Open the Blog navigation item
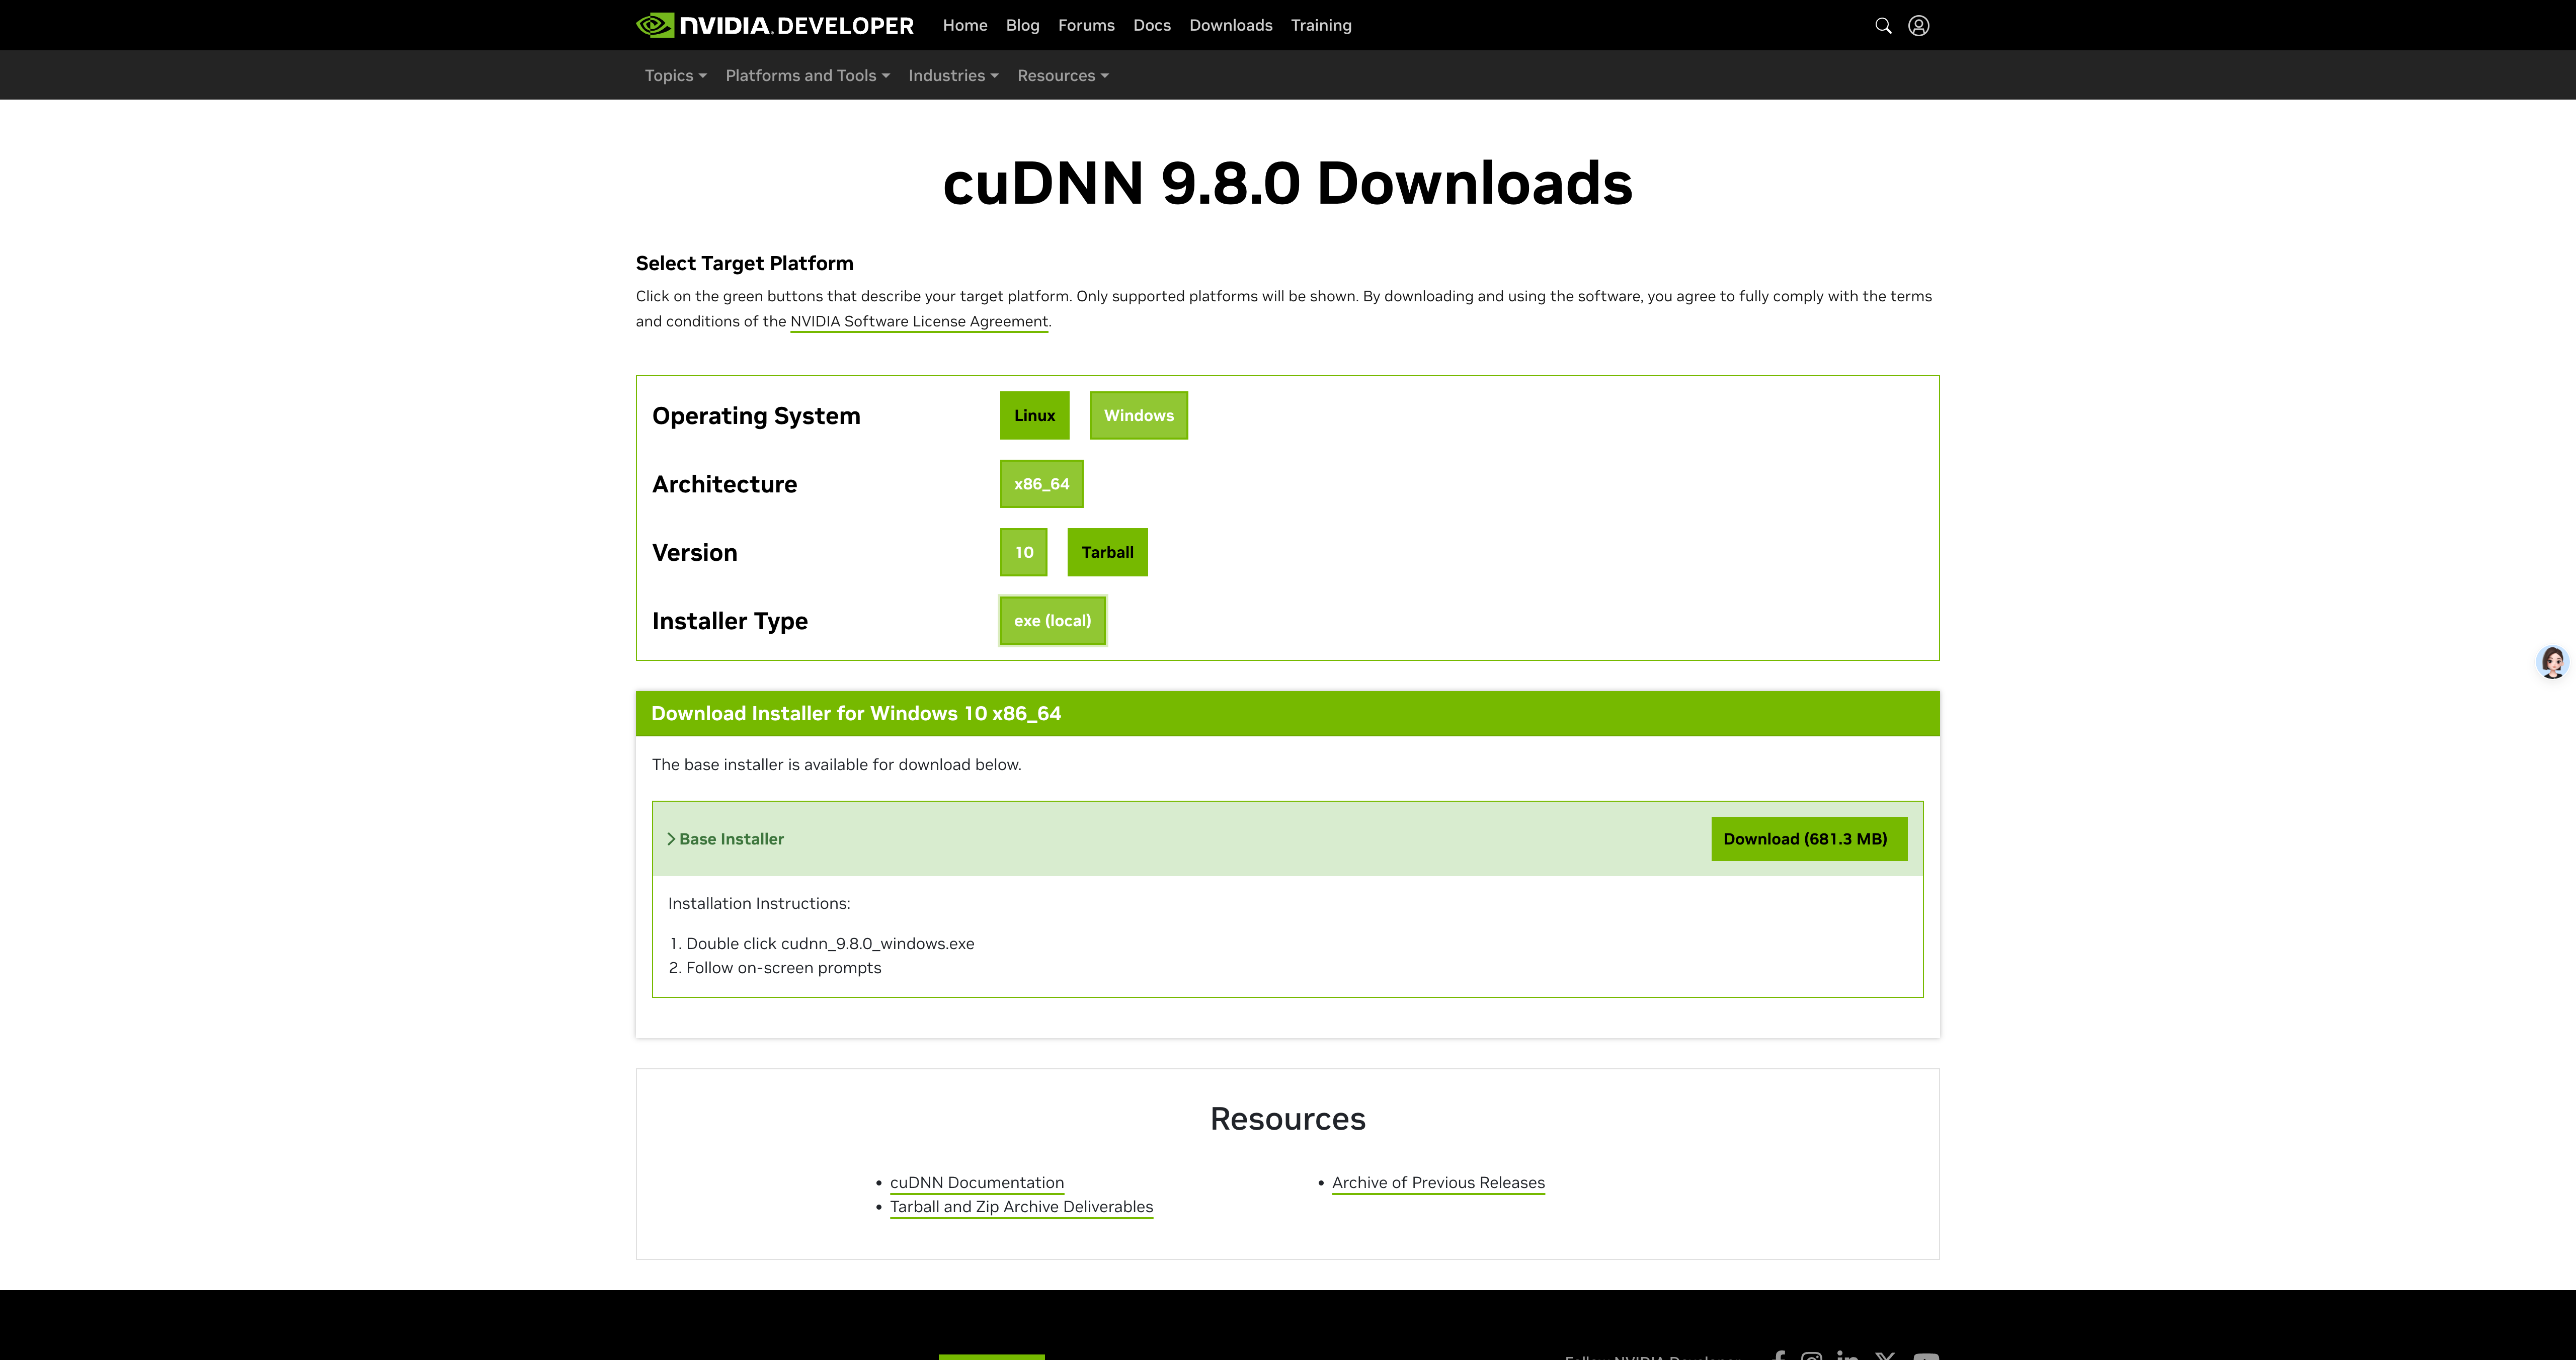 [1023, 25]
